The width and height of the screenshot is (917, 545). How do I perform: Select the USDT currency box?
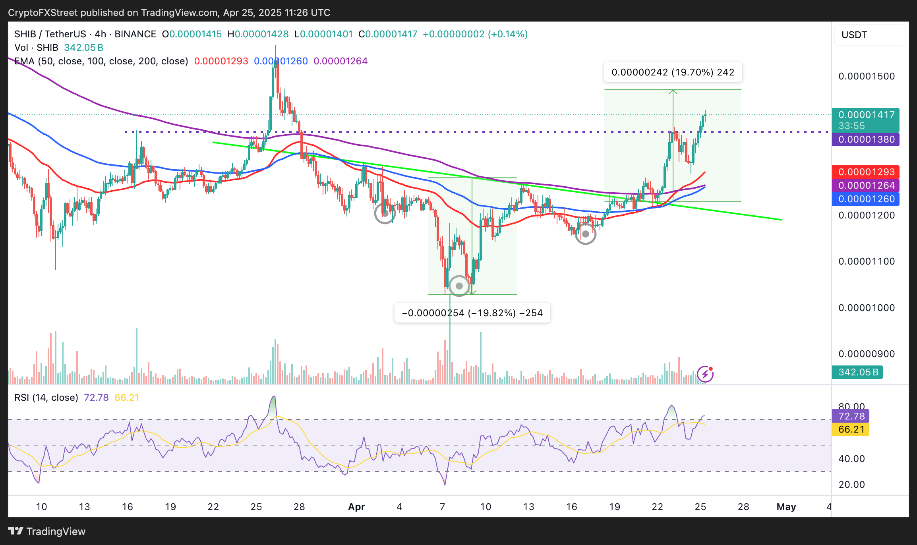tap(869, 35)
